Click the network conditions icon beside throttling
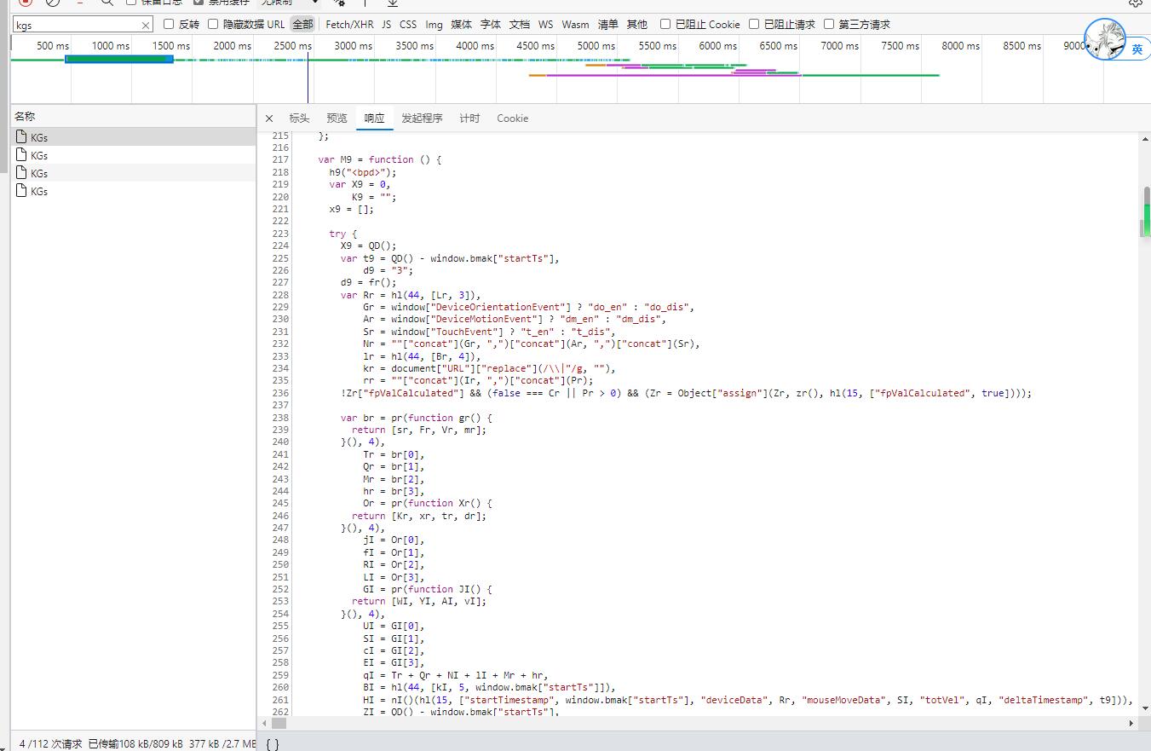 (x=339, y=3)
